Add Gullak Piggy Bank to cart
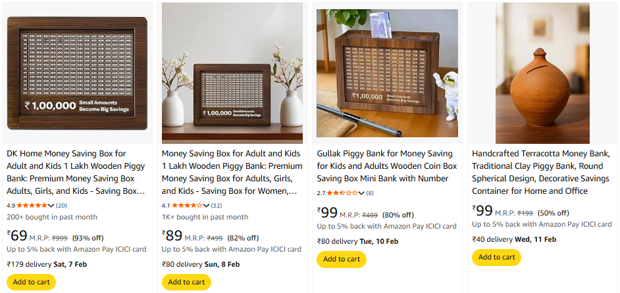The height and width of the screenshot is (293, 620). (x=341, y=259)
